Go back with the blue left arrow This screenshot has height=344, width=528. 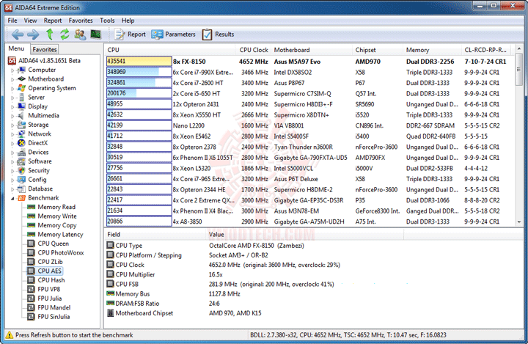(x=17, y=34)
